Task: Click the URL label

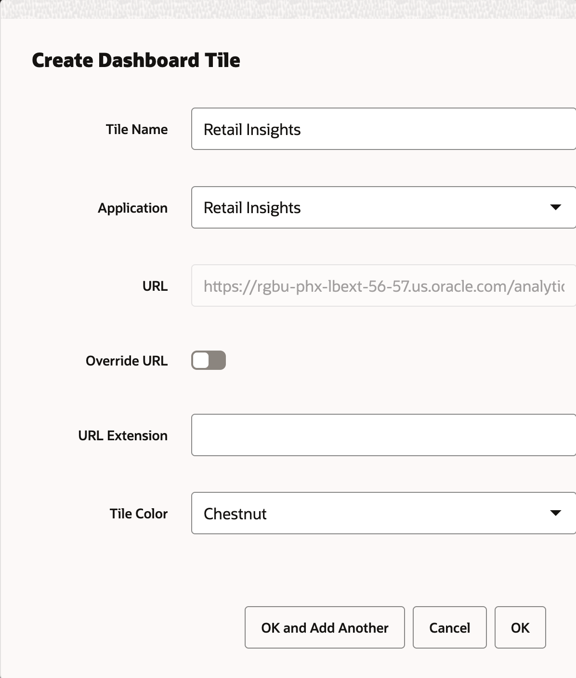Action: tap(155, 286)
